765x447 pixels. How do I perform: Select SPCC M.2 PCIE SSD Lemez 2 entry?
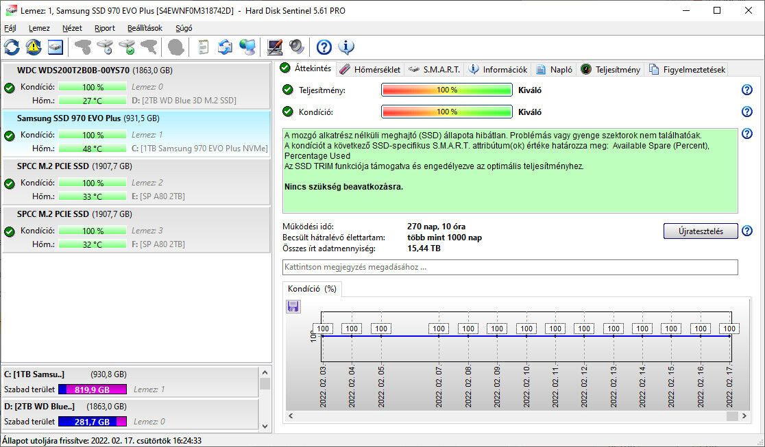click(x=136, y=181)
